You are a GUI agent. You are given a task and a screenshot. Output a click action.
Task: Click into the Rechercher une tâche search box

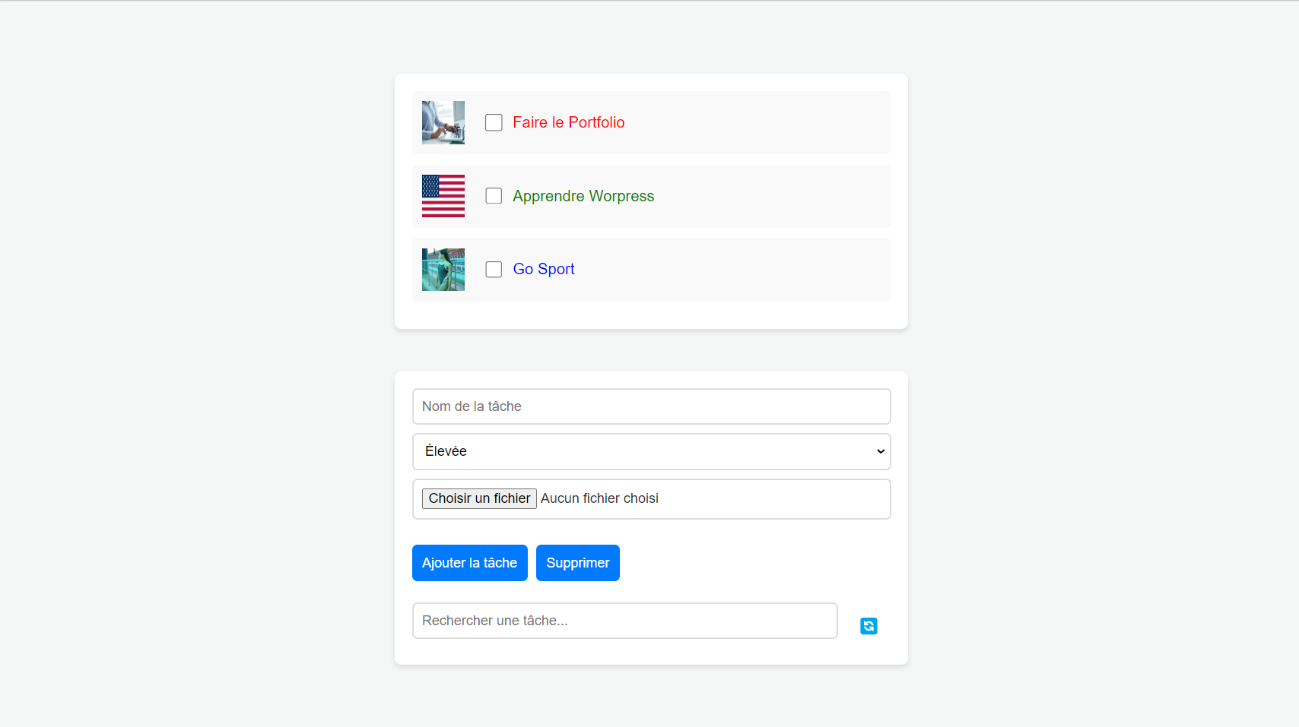pos(624,621)
